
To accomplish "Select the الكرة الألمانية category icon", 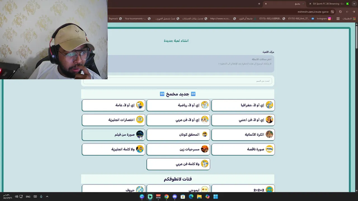I will tap(269, 134).
